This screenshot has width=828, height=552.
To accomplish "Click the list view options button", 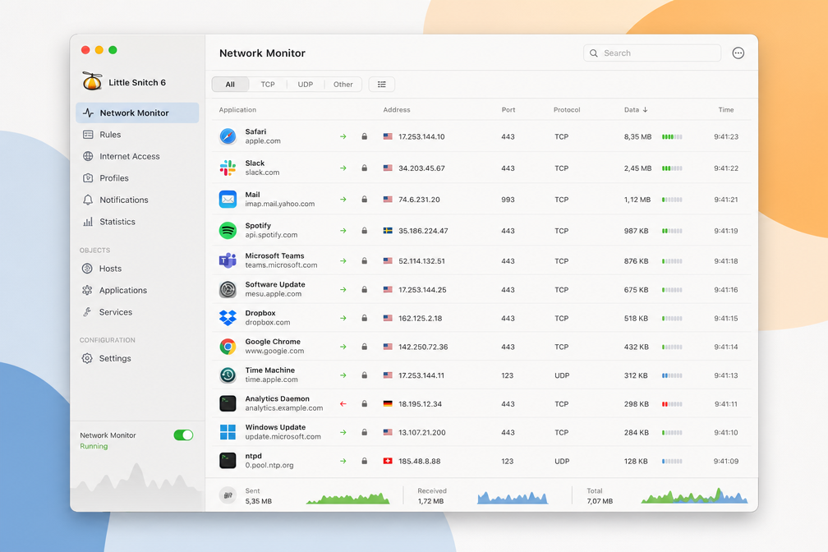I will point(382,84).
